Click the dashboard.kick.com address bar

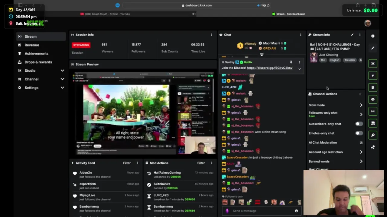197,5
